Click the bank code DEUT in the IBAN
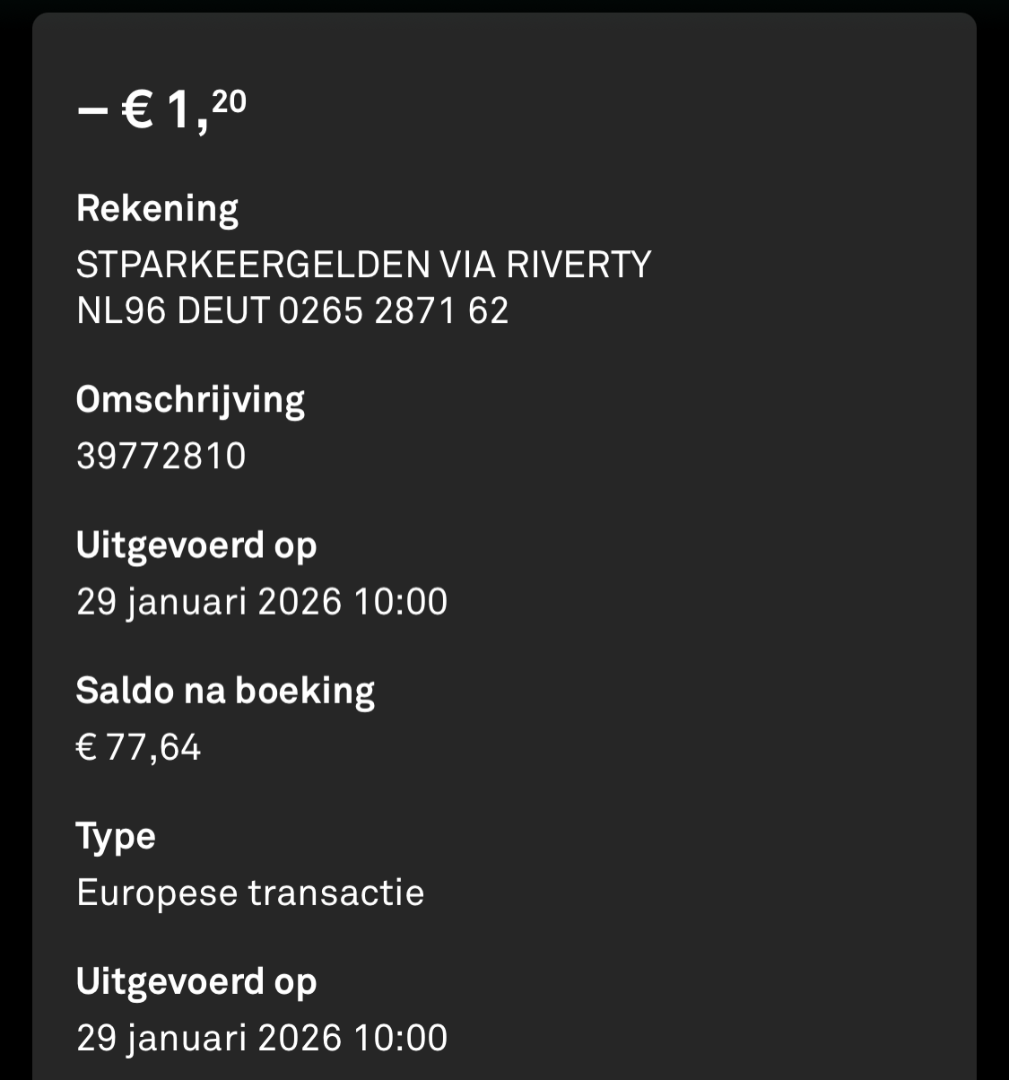1009x1080 pixels. pyautogui.click(x=223, y=310)
